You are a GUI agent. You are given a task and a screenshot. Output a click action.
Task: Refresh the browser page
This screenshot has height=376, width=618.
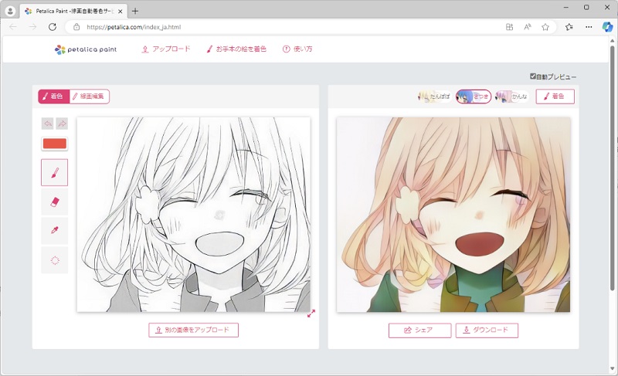pos(53,27)
